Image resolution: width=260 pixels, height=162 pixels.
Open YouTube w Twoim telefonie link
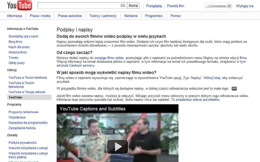[x=28, y=77]
